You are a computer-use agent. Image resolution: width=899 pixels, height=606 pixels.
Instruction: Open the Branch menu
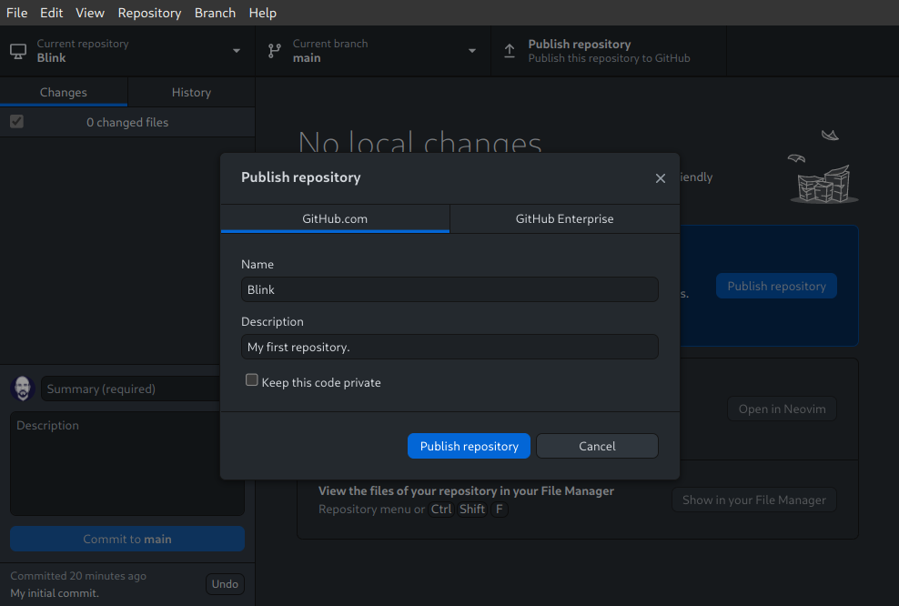215,13
